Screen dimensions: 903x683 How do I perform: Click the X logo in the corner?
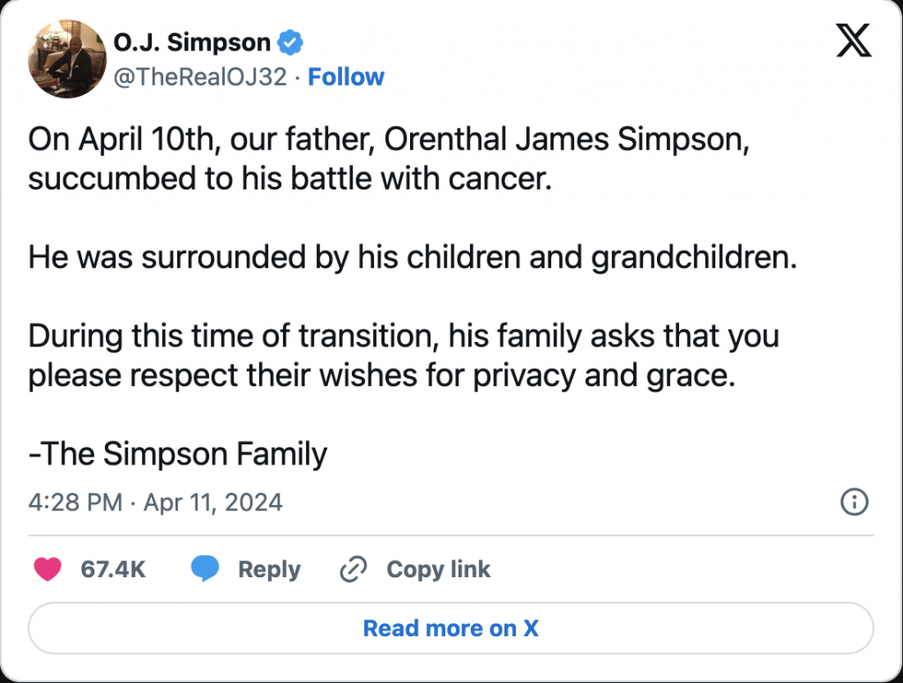pyautogui.click(x=853, y=41)
